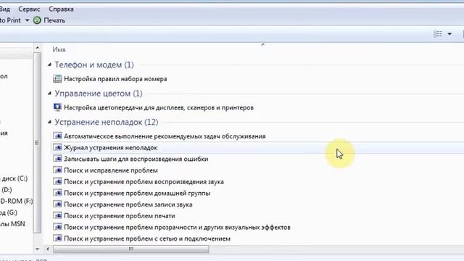Collapse the Управление цветом group

pyautogui.click(x=50, y=94)
